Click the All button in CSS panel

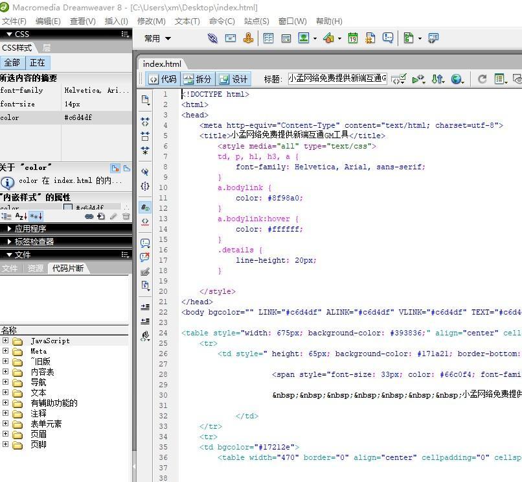(12, 62)
